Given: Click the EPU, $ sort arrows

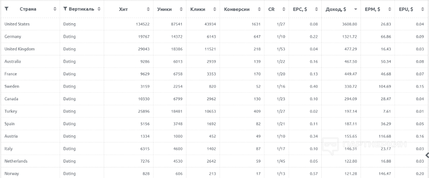Looking at the screenshot, I should pos(422,9).
